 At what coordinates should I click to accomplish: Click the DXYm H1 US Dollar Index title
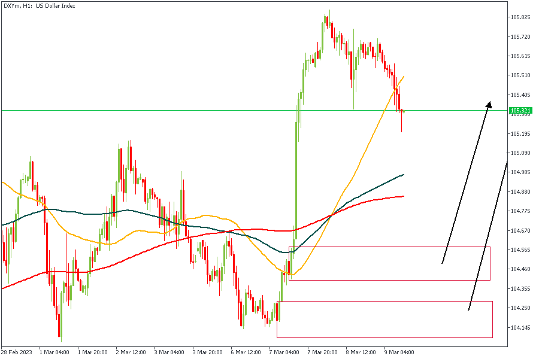38,5
